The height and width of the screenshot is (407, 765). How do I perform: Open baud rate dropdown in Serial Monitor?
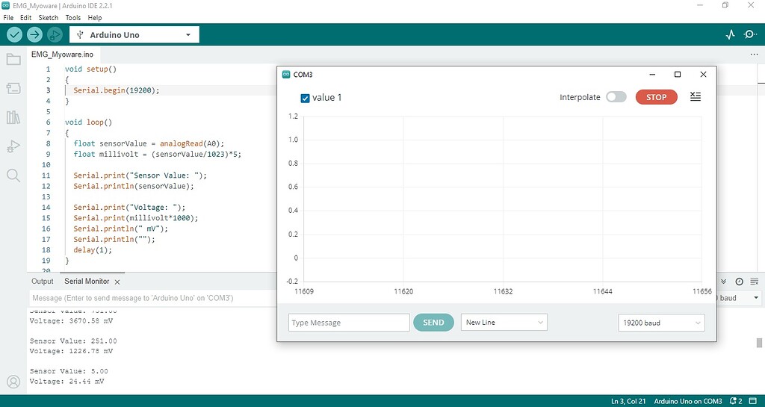click(738, 298)
